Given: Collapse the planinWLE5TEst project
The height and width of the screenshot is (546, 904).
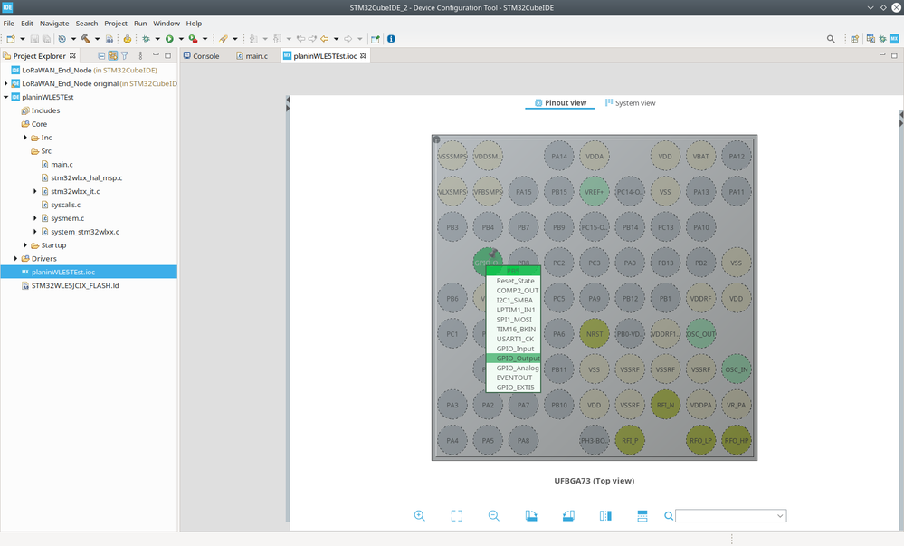Looking at the screenshot, I should pyautogui.click(x=5, y=97).
